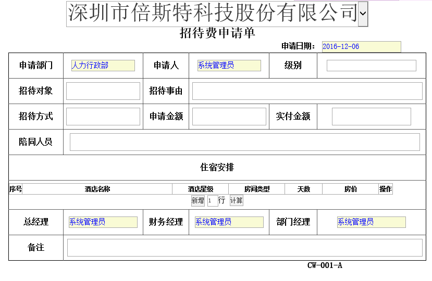Viewport: 432px width, 281px height.
Task: Click the CW-001-A form code text
Action: coord(325,265)
